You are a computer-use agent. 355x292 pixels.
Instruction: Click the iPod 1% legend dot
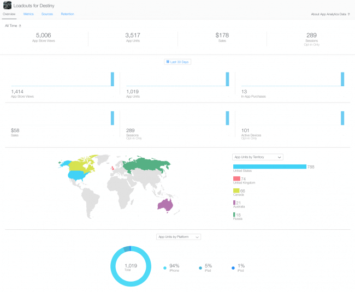233,268
